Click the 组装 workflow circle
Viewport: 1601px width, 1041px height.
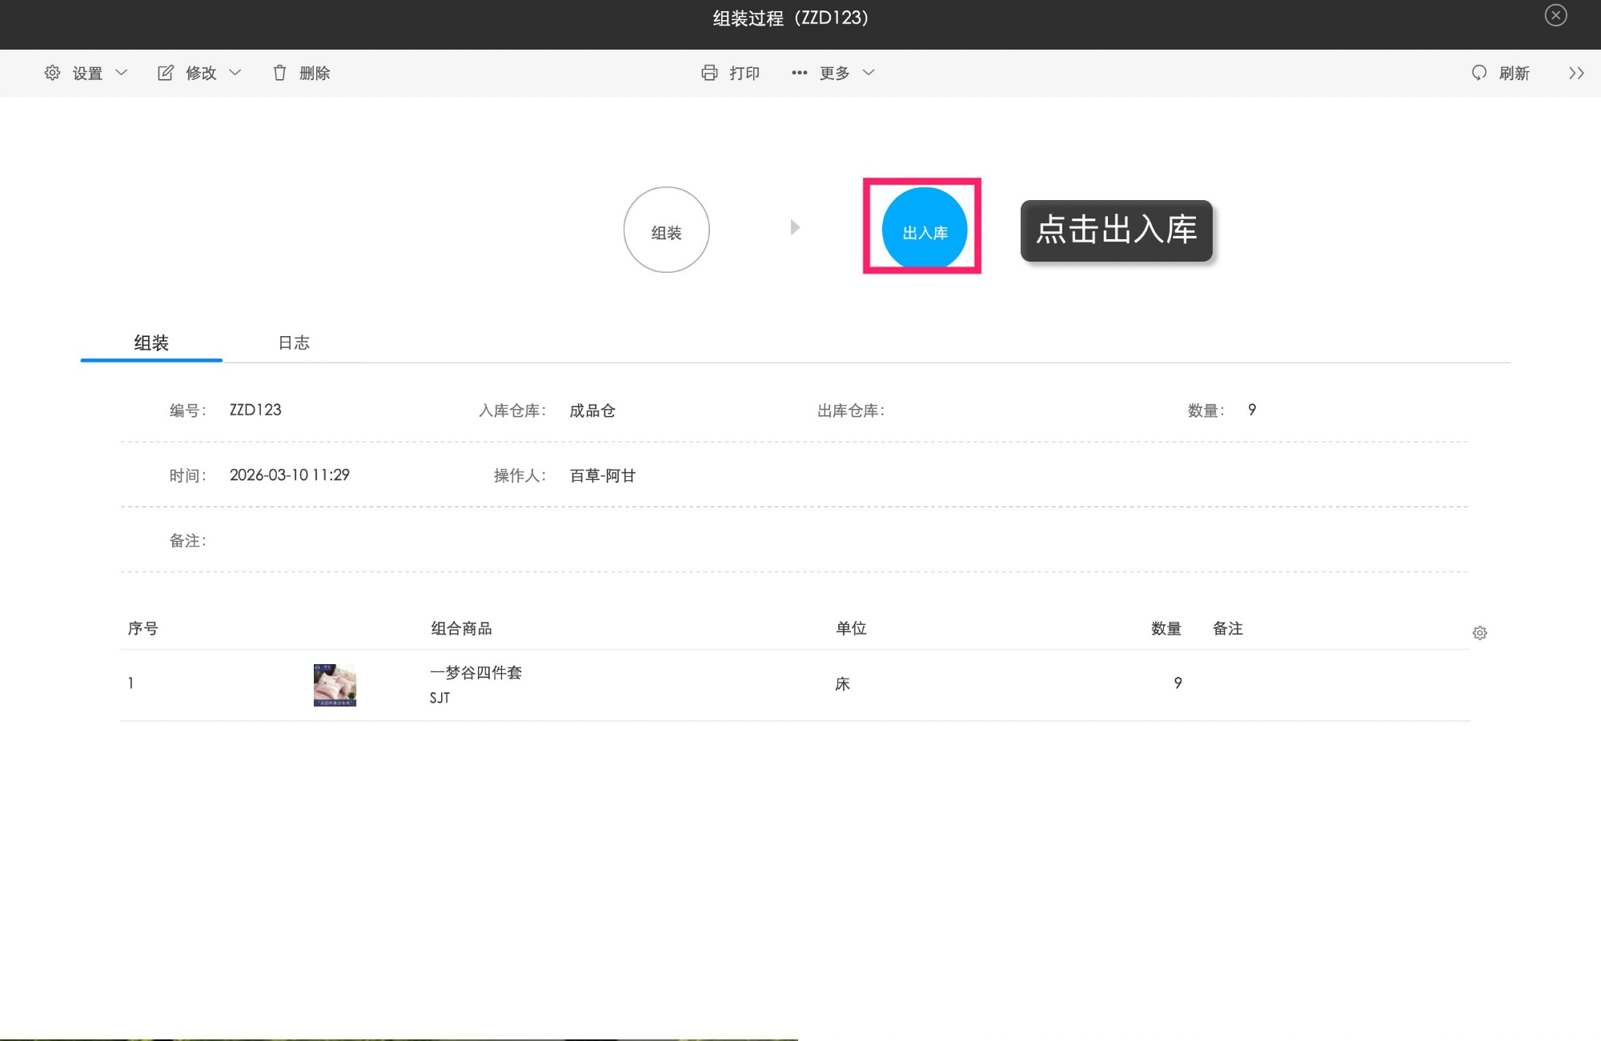pyautogui.click(x=666, y=230)
